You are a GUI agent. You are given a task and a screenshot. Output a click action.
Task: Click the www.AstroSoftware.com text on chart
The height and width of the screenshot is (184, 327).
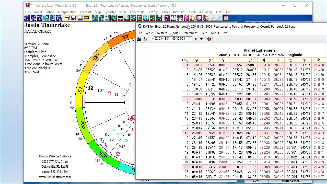pos(55,177)
